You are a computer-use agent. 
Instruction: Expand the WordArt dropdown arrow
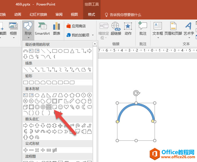[x=189, y=38]
